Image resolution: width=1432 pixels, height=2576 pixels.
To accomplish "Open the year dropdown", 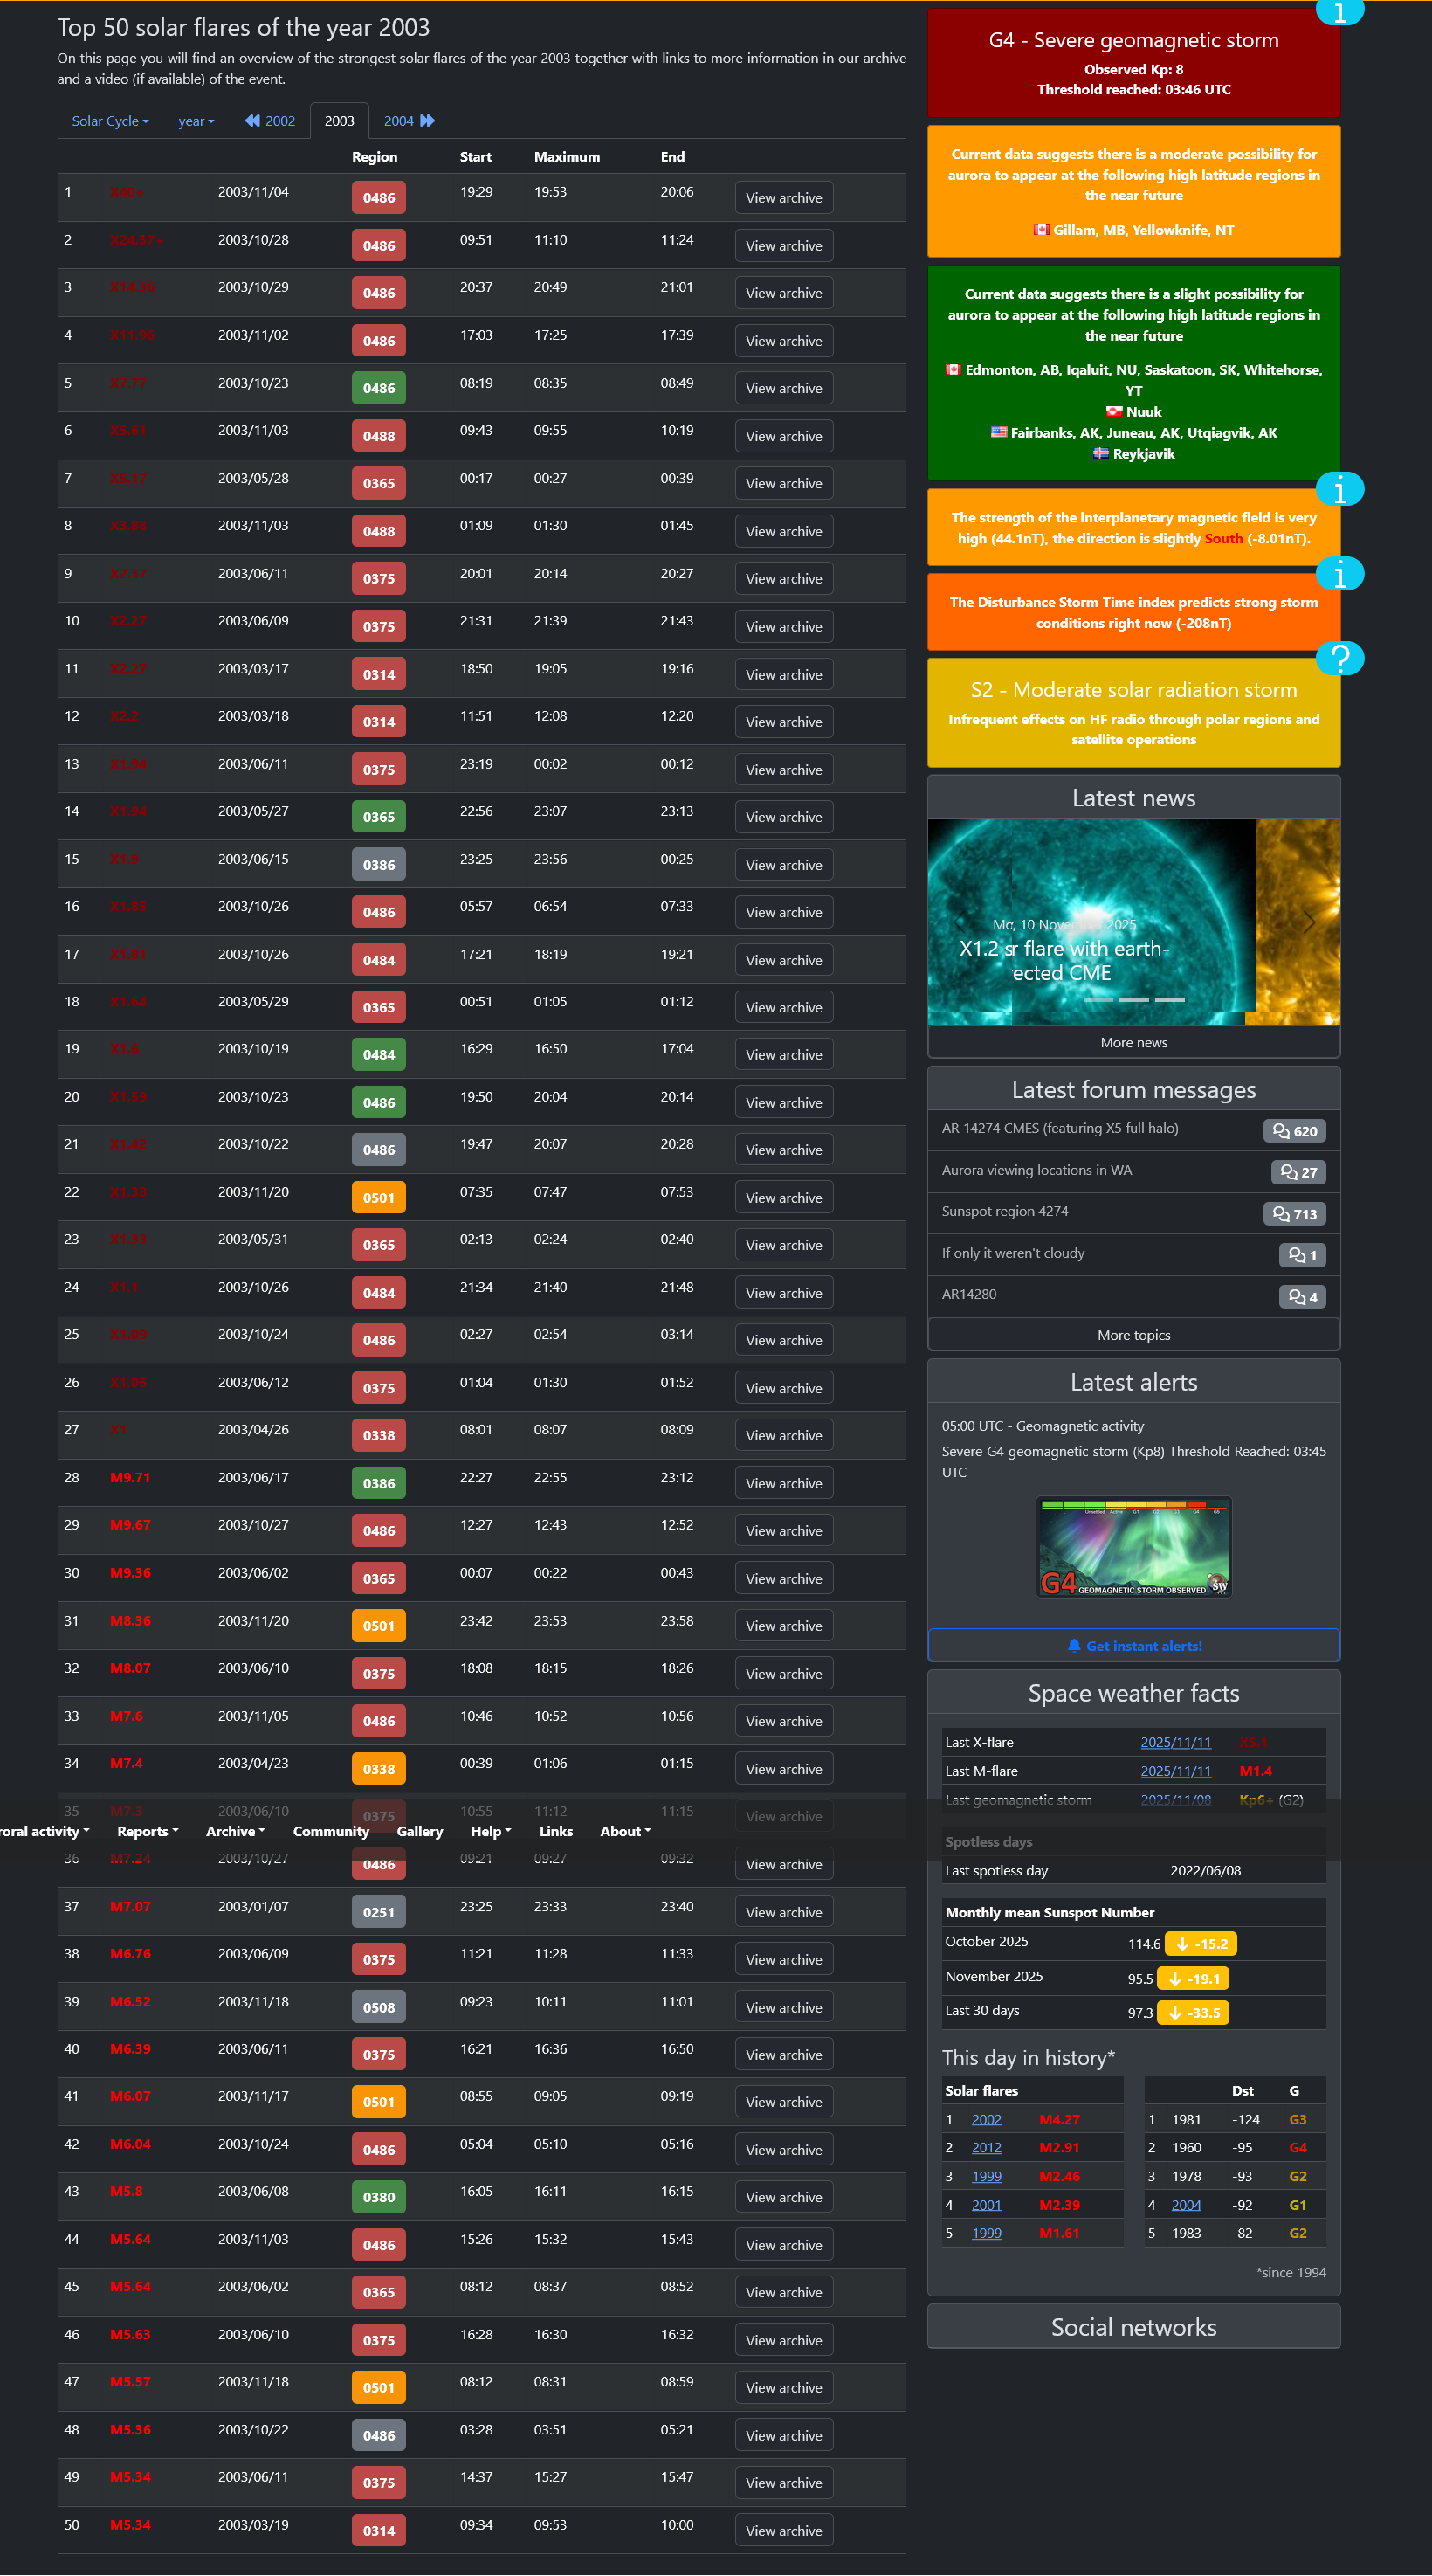I will click(x=196, y=121).
